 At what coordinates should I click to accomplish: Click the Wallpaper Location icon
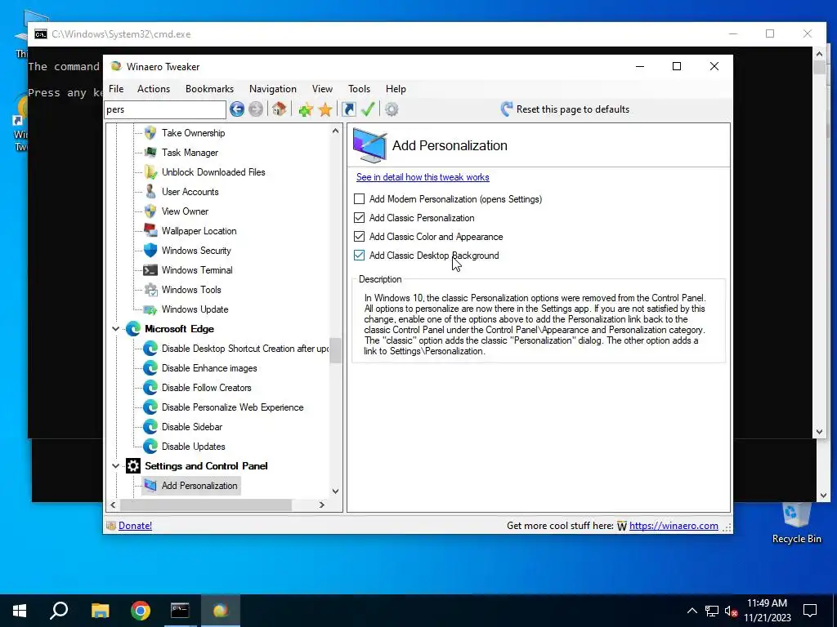point(150,231)
